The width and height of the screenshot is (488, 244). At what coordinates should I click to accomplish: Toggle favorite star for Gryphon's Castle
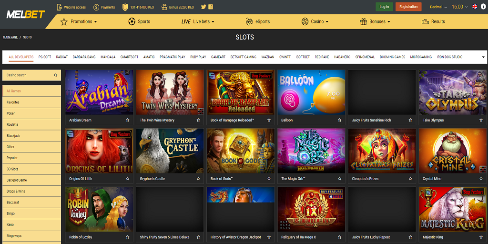pyautogui.click(x=198, y=179)
